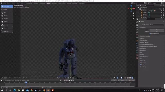Image resolution: width=165 pixels, height=92 pixels.
Task: Click the outliner filter funnel icon
Action: (x=160, y=5)
